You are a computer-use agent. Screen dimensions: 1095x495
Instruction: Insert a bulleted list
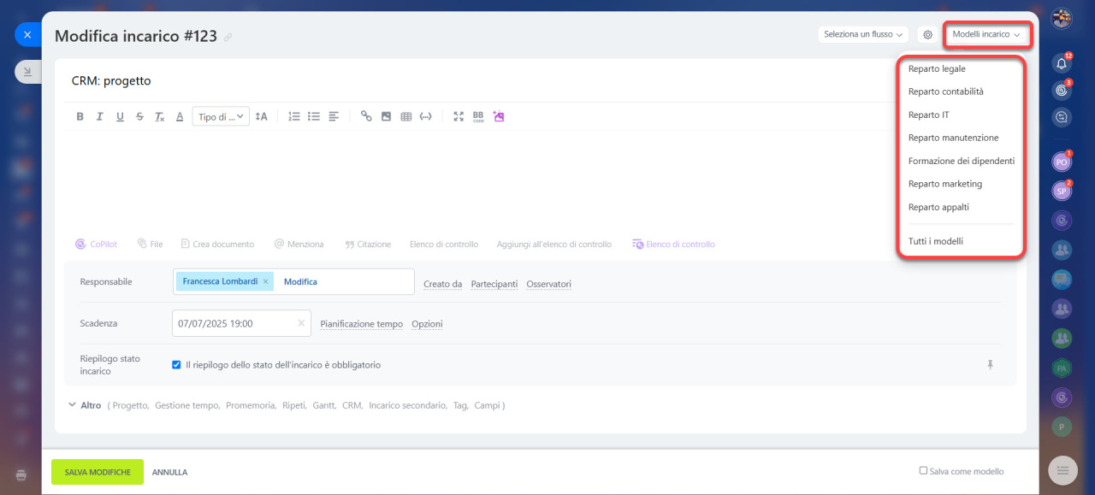(314, 116)
